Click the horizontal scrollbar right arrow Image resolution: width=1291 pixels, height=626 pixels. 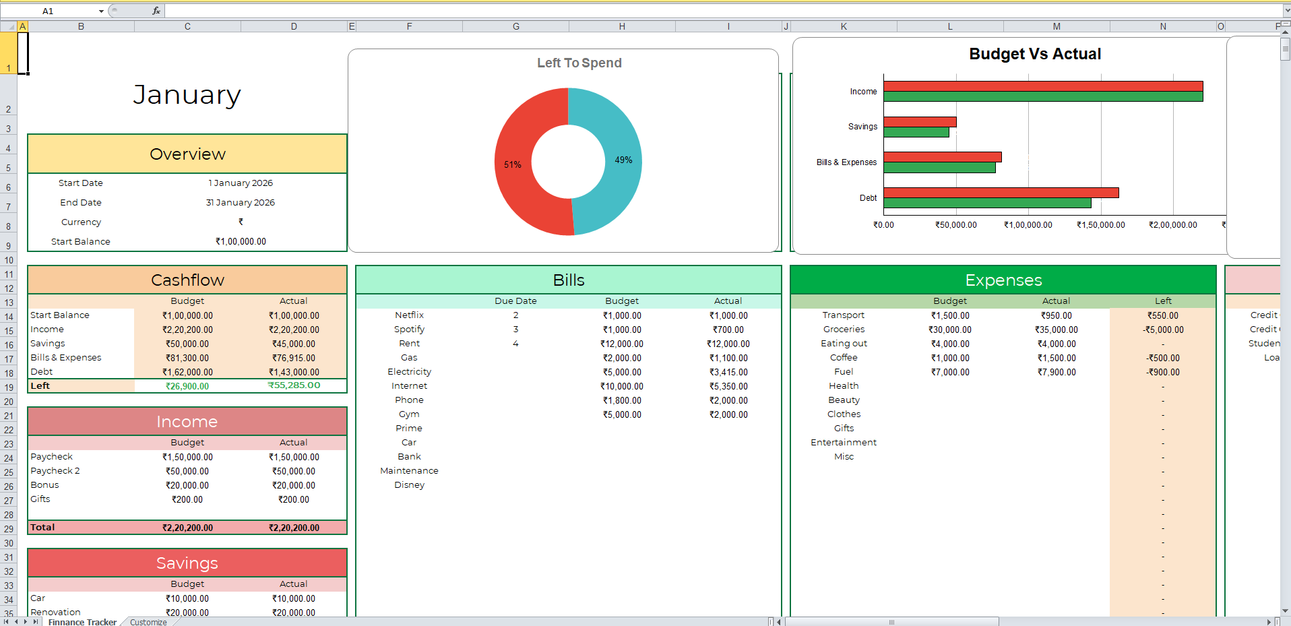(1269, 622)
